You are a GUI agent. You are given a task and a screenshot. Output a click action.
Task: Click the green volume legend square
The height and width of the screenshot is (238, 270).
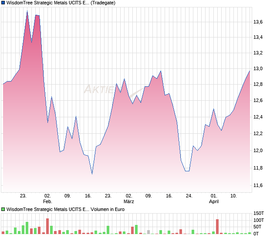pyautogui.click(x=3, y=209)
